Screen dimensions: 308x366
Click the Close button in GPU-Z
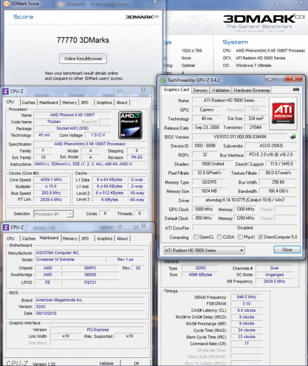coord(287,250)
